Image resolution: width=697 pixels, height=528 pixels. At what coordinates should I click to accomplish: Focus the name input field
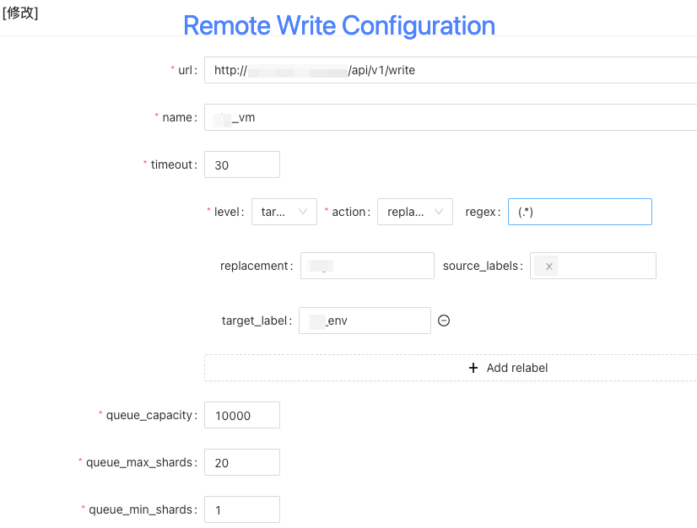(451, 117)
